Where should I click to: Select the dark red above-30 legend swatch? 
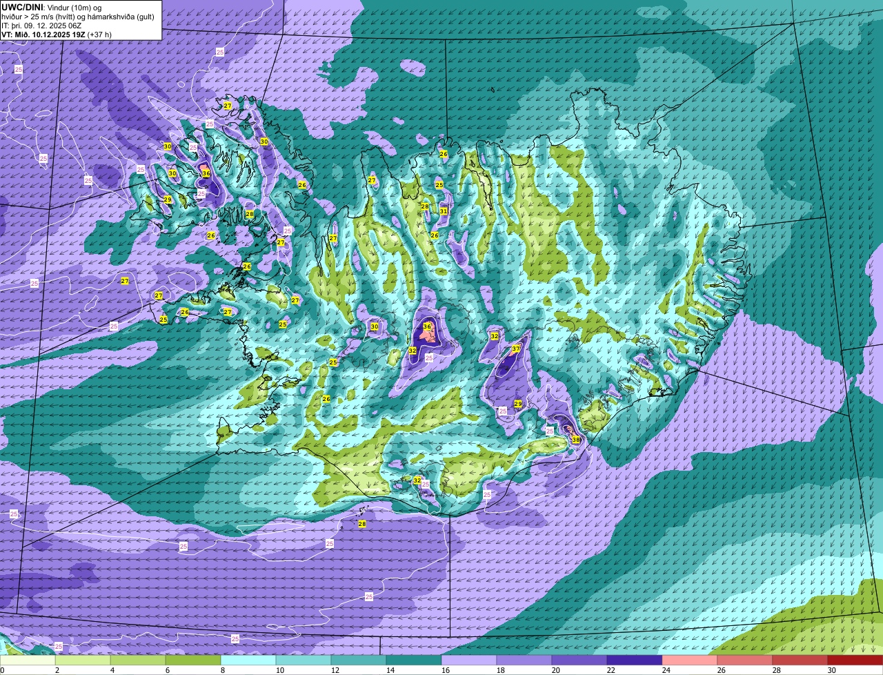pyautogui.click(x=855, y=660)
